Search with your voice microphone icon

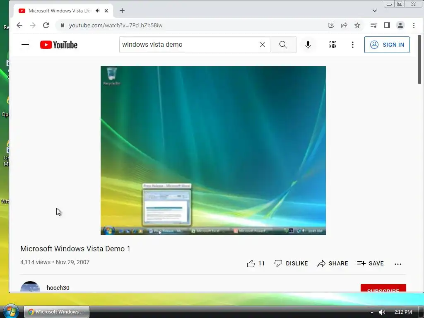(308, 45)
